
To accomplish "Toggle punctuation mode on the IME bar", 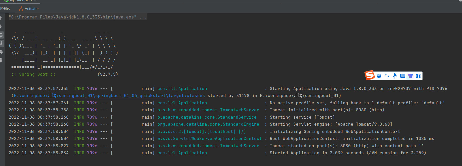I will [x=387, y=76].
